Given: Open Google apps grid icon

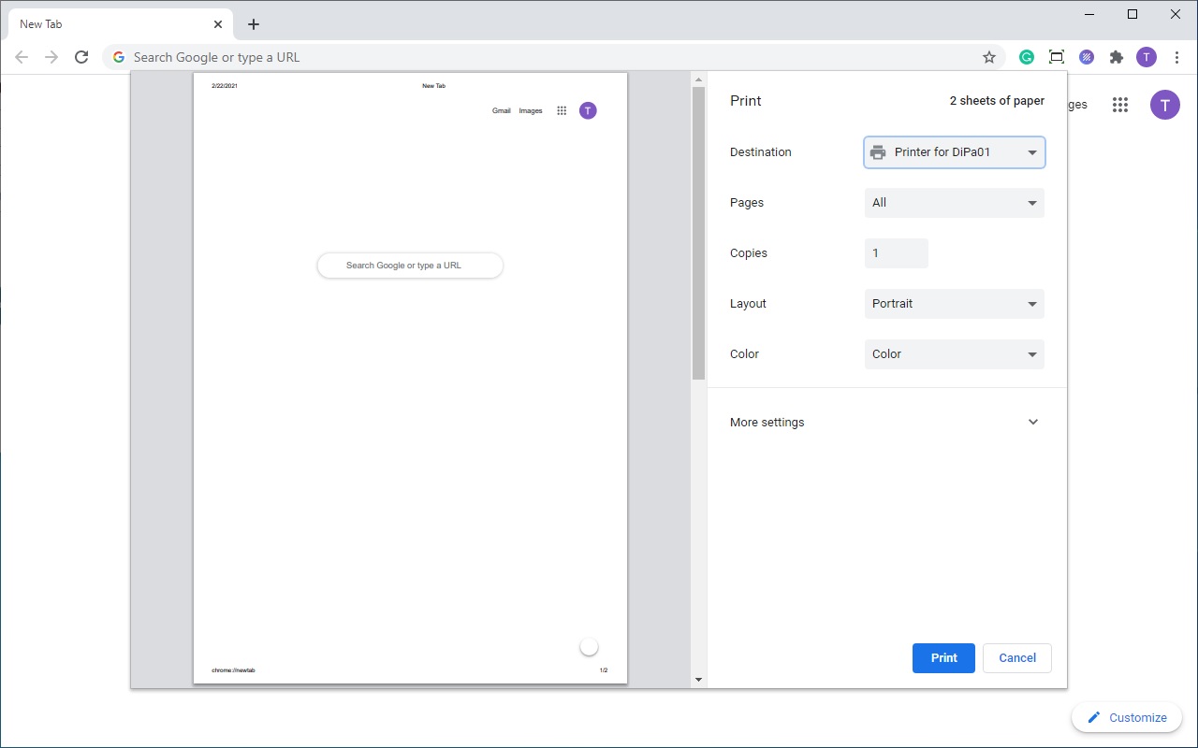Looking at the screenshot, I should 1119,105.
